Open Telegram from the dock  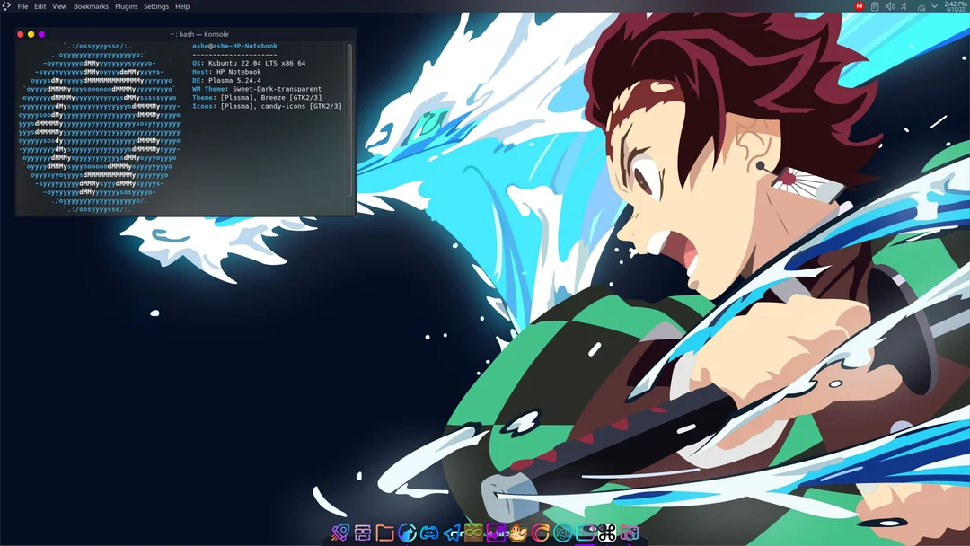[x=450, y=533]
